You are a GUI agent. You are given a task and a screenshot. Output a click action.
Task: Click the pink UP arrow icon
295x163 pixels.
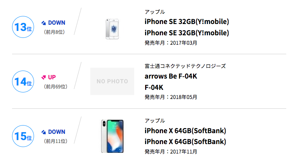[x=44, y=77]
